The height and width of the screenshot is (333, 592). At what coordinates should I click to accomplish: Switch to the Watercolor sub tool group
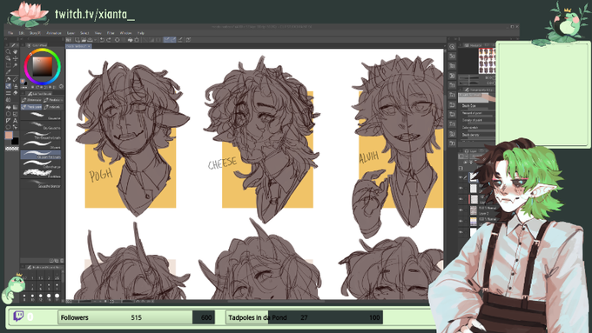(31, 100)
